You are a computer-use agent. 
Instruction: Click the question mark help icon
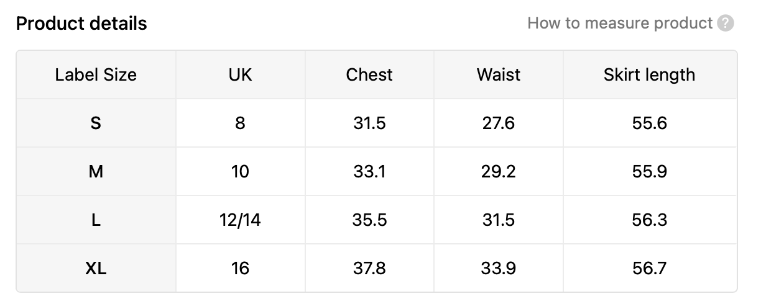point(725,24)
